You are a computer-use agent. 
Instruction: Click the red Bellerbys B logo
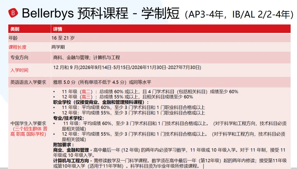tap(13, 13)
